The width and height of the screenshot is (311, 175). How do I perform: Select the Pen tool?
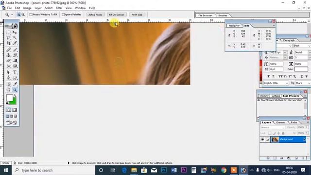point(9,78)
